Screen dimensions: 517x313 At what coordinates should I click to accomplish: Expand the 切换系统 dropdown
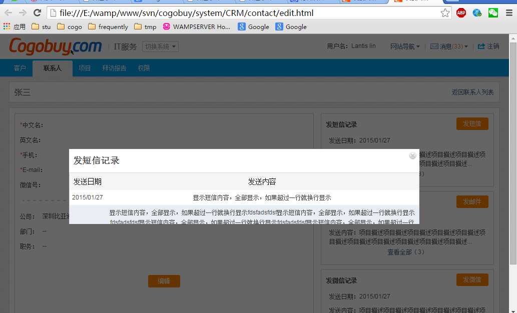click(x=160, y=46)
